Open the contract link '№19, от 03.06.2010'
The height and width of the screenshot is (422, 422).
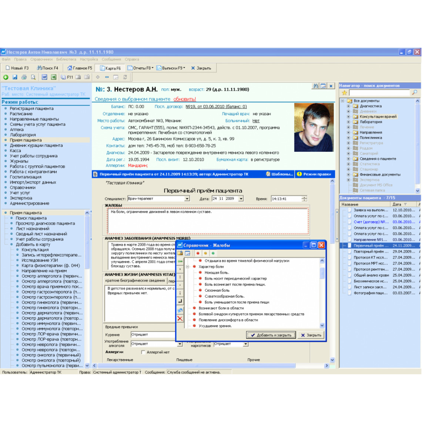click(216, 107)
